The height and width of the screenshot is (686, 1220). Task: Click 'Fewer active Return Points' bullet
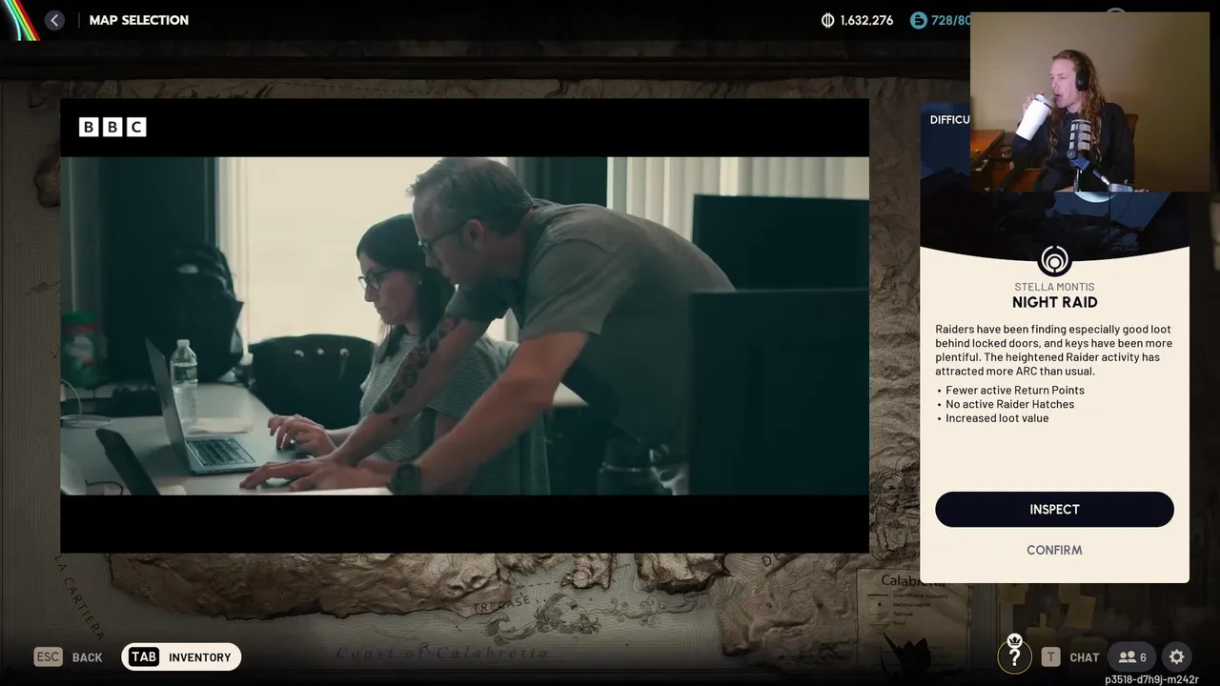tap(1014, 390)
